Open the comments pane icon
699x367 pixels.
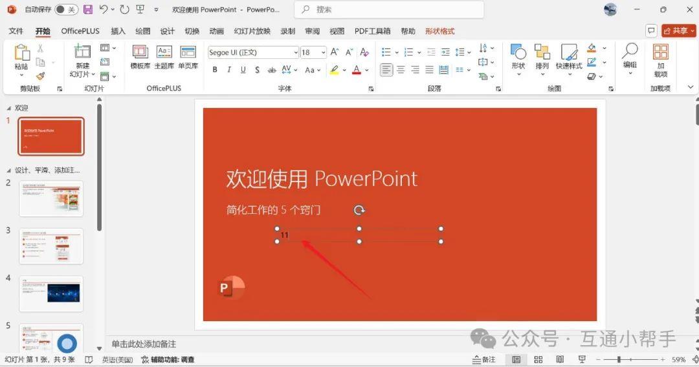pyautogui.click(x=651, y=31)
